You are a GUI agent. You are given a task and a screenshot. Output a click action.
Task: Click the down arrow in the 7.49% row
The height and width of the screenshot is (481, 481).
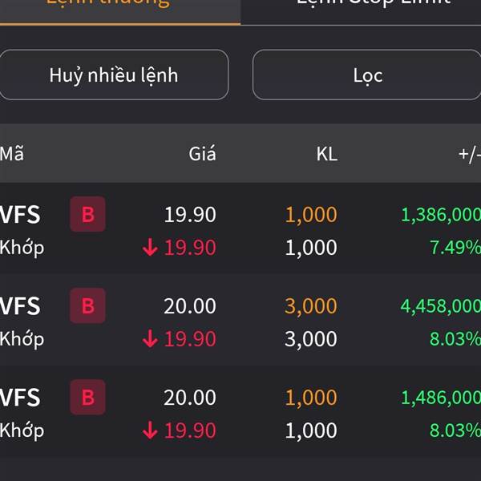150,247
